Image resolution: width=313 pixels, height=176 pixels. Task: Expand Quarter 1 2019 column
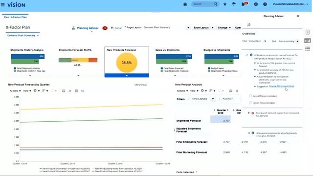(x=214, y=110)
